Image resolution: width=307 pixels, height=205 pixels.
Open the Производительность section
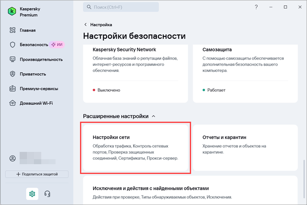coord(41,60)
